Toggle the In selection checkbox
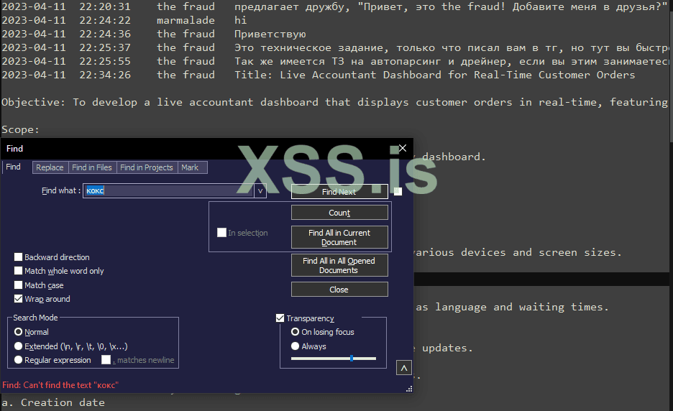Image resolution: width=673 pixels, height=411 pixels. pos(221,233)
